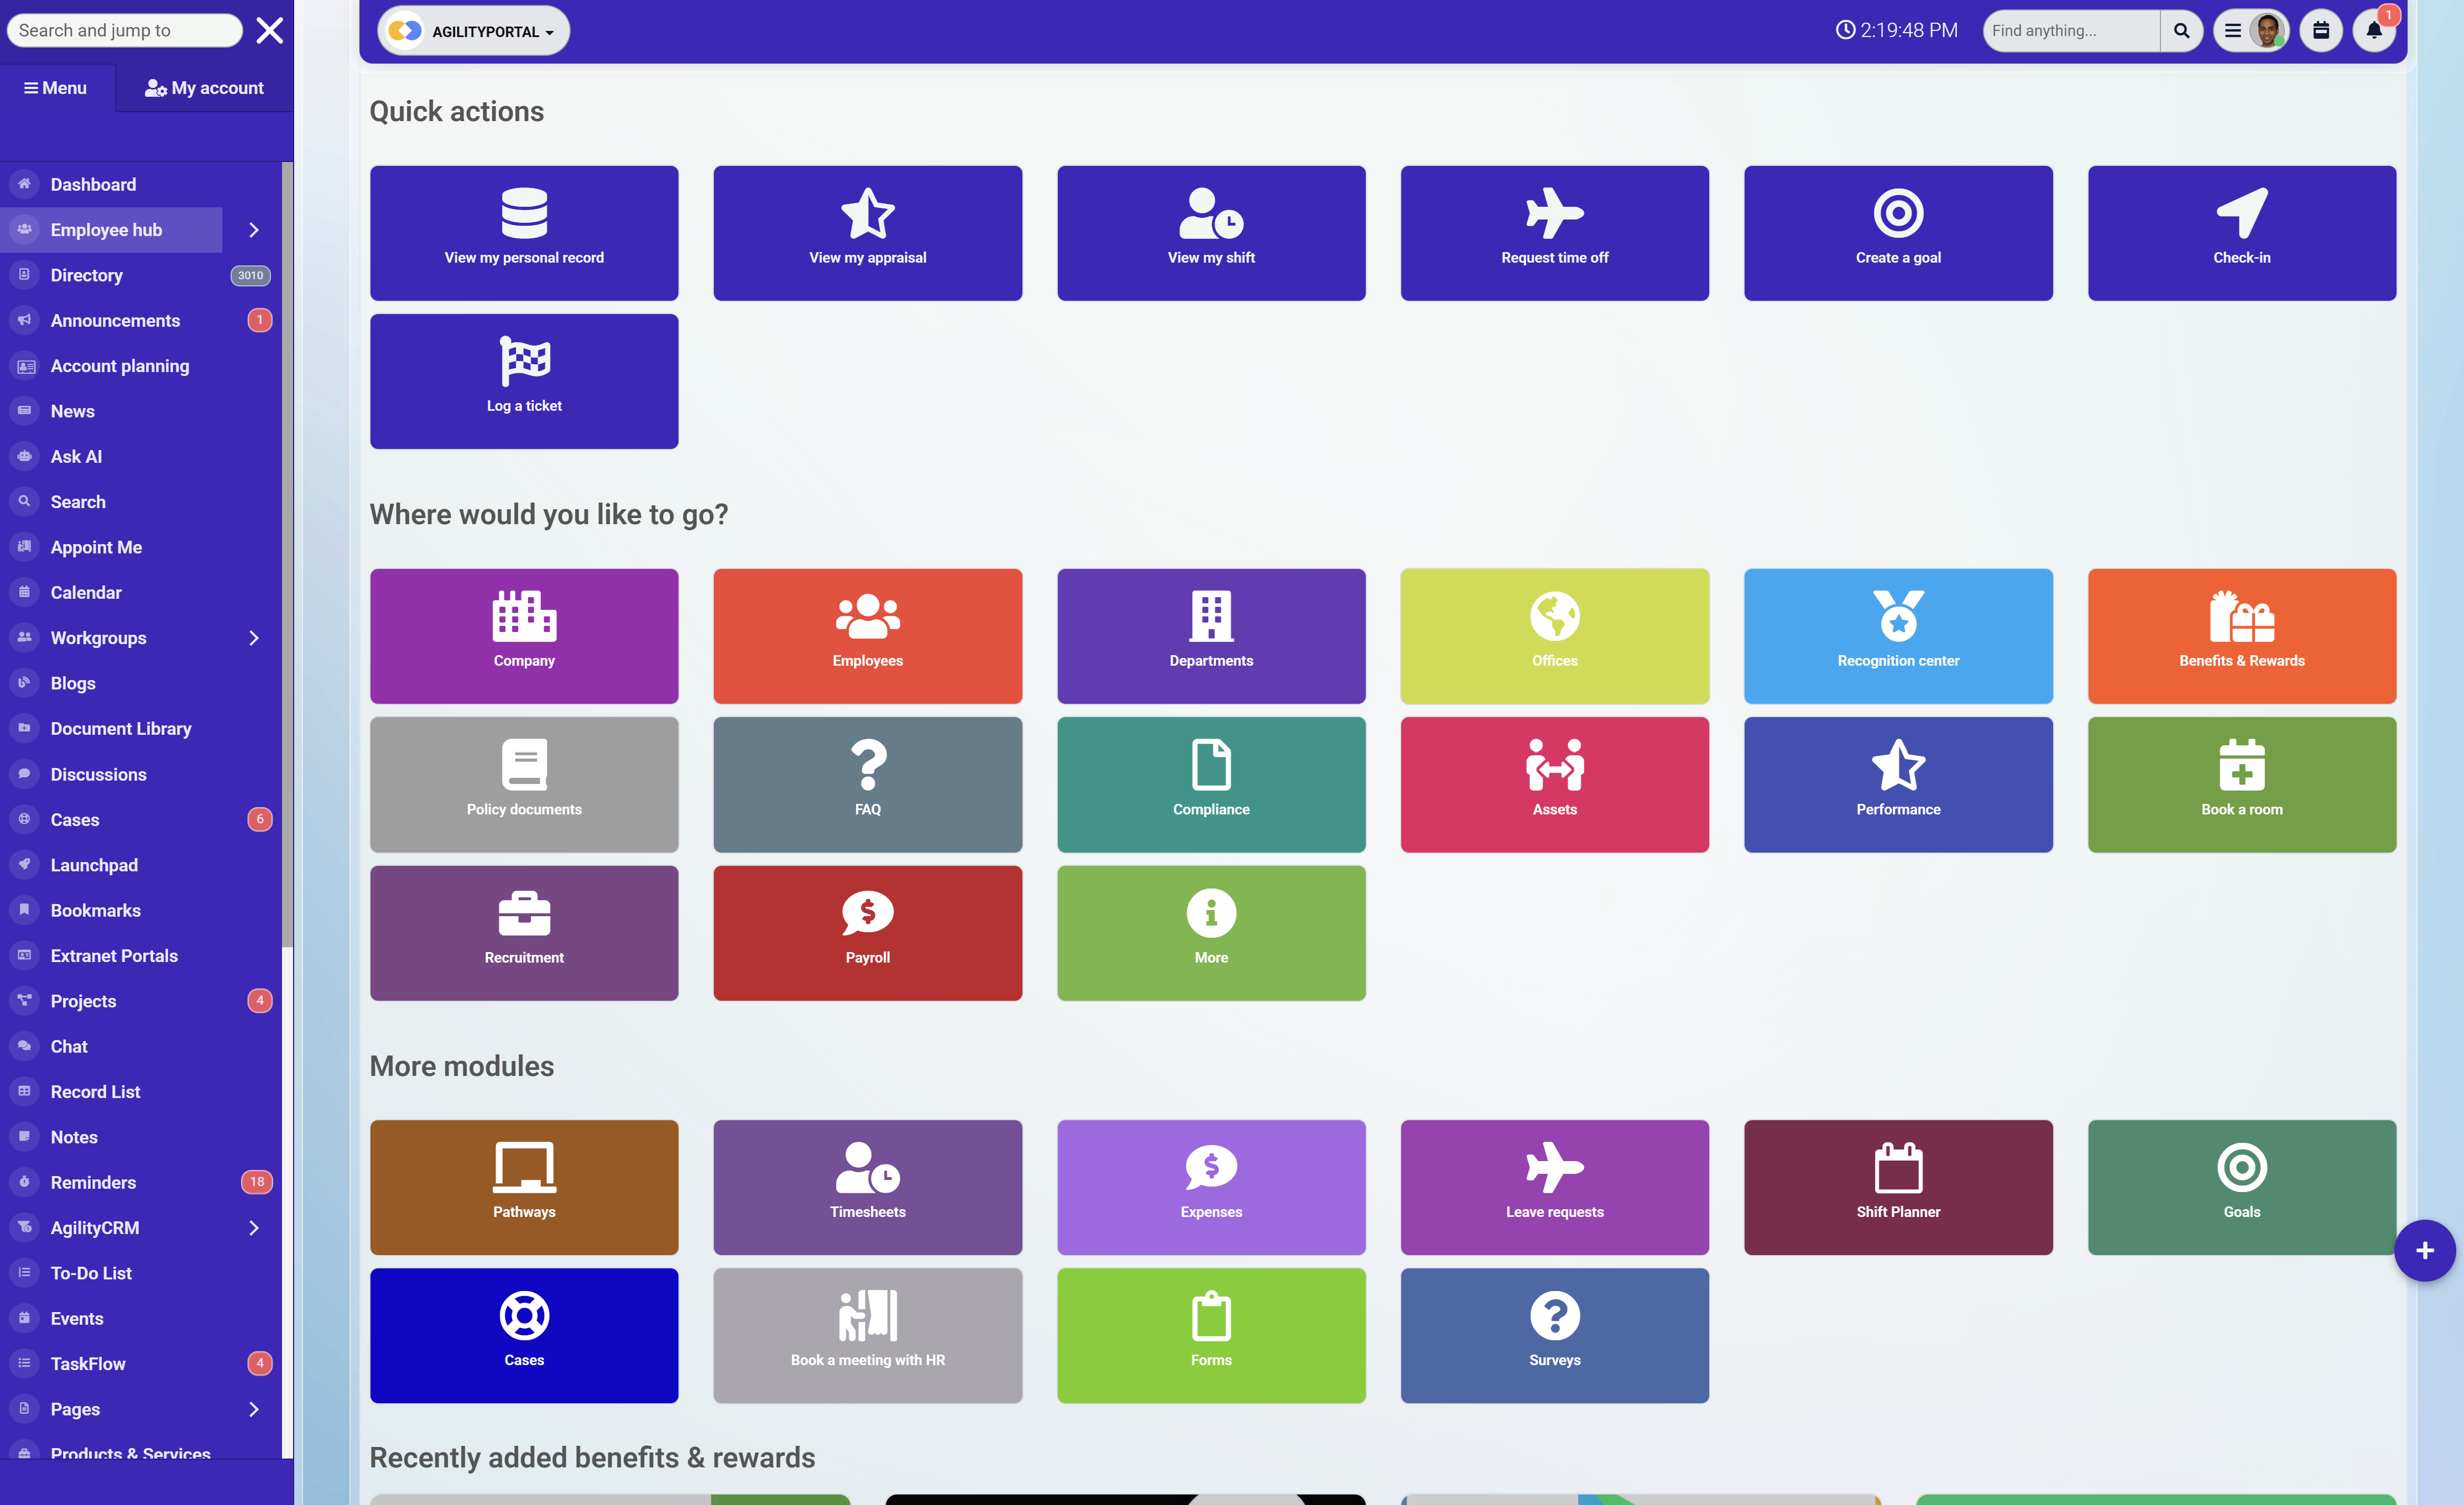Go to Document Library in sidebar
The height and width of the screenshot is (1505, 2464).
[x=121, y=728]
